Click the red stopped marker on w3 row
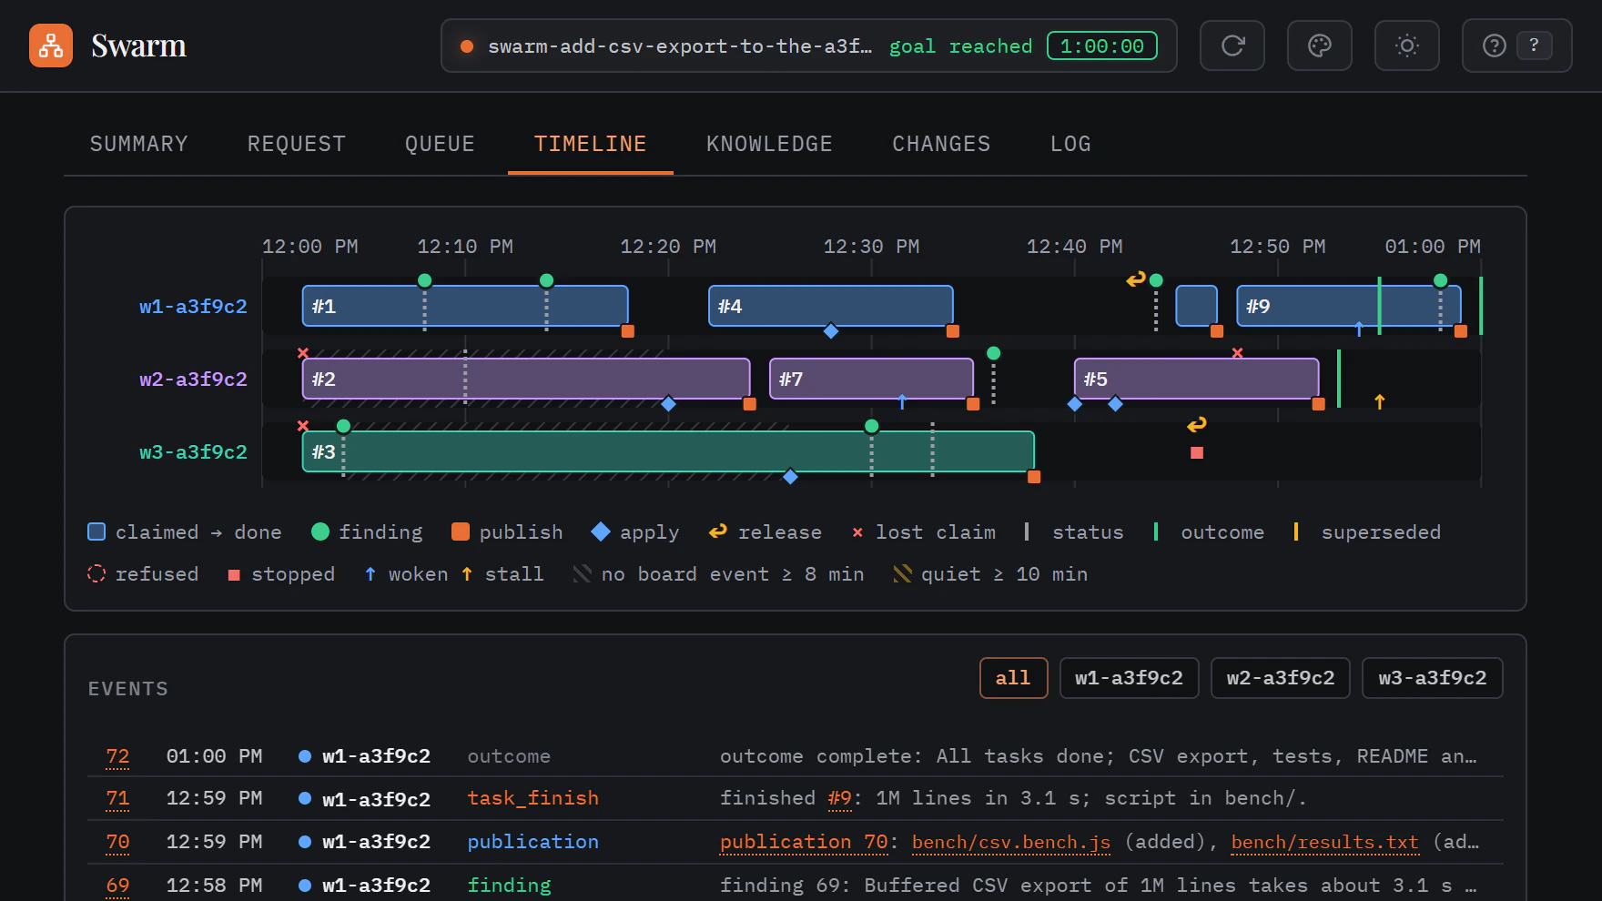 [x=1197, y=452]
